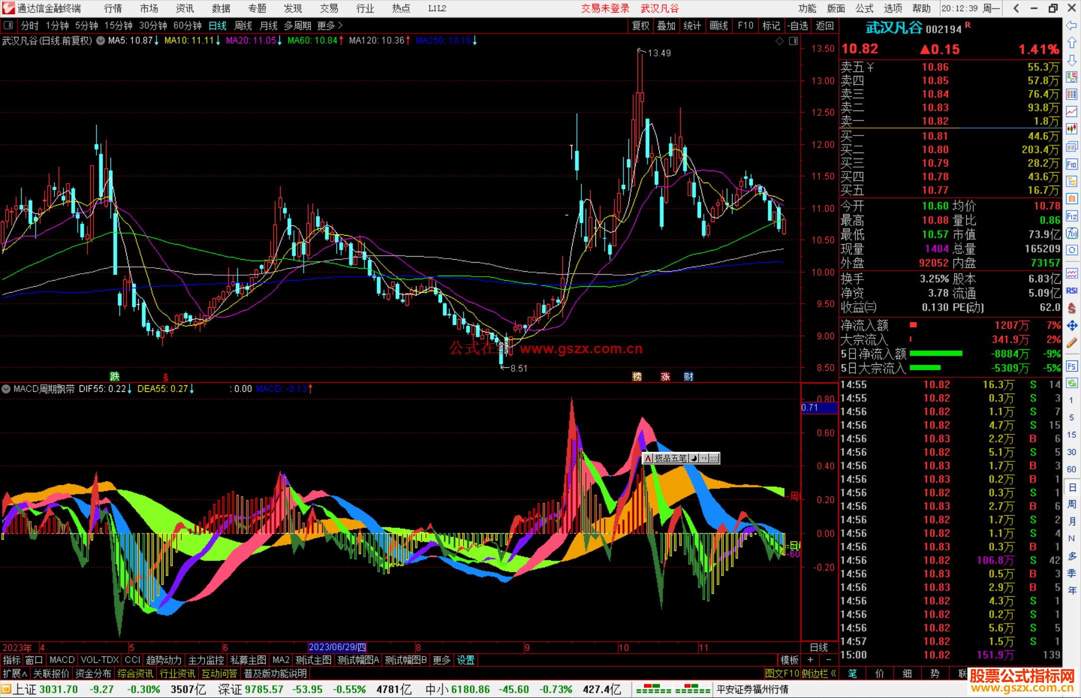Click the f(x) formula sidebar icon

point(1071,233)
